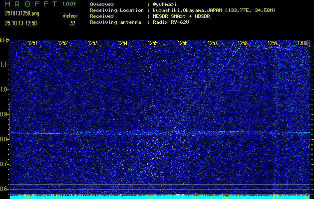Pick the 1300 time marker
314x199 pixels.
tap(303, 44)
